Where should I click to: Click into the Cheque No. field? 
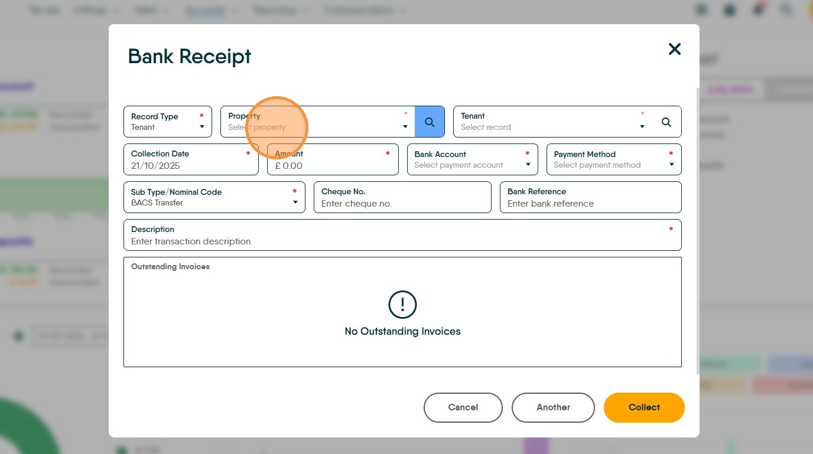click(x=402, y=197)
